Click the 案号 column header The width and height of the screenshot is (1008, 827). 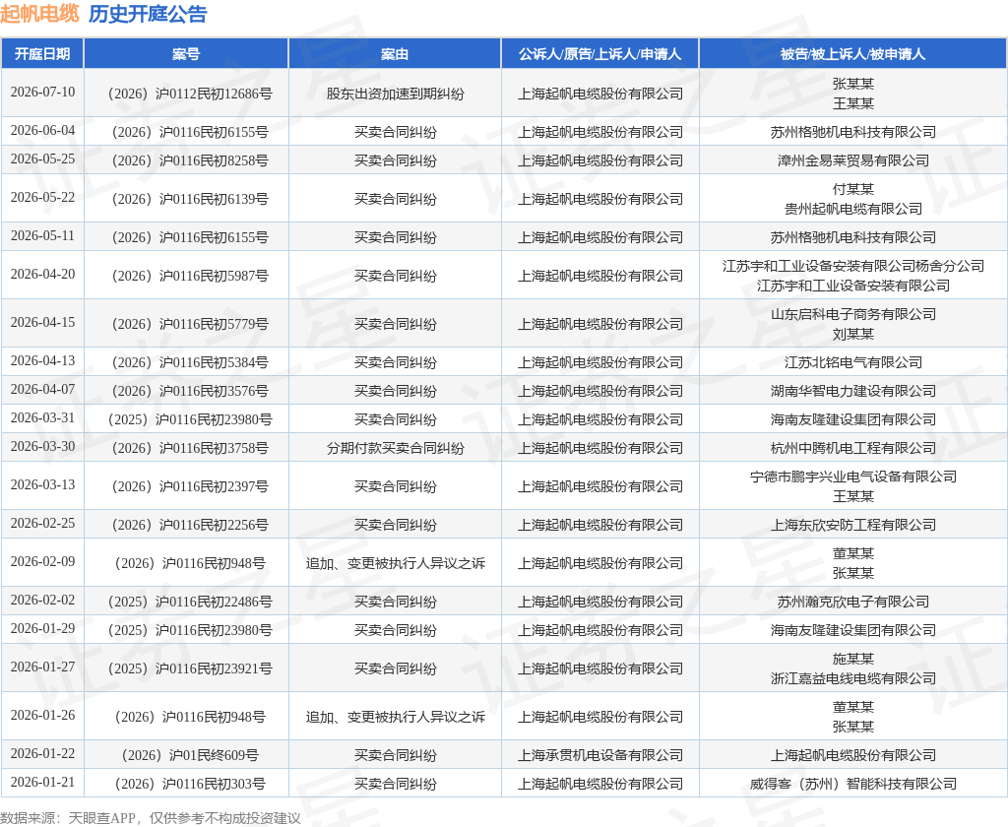pos(186,54)
